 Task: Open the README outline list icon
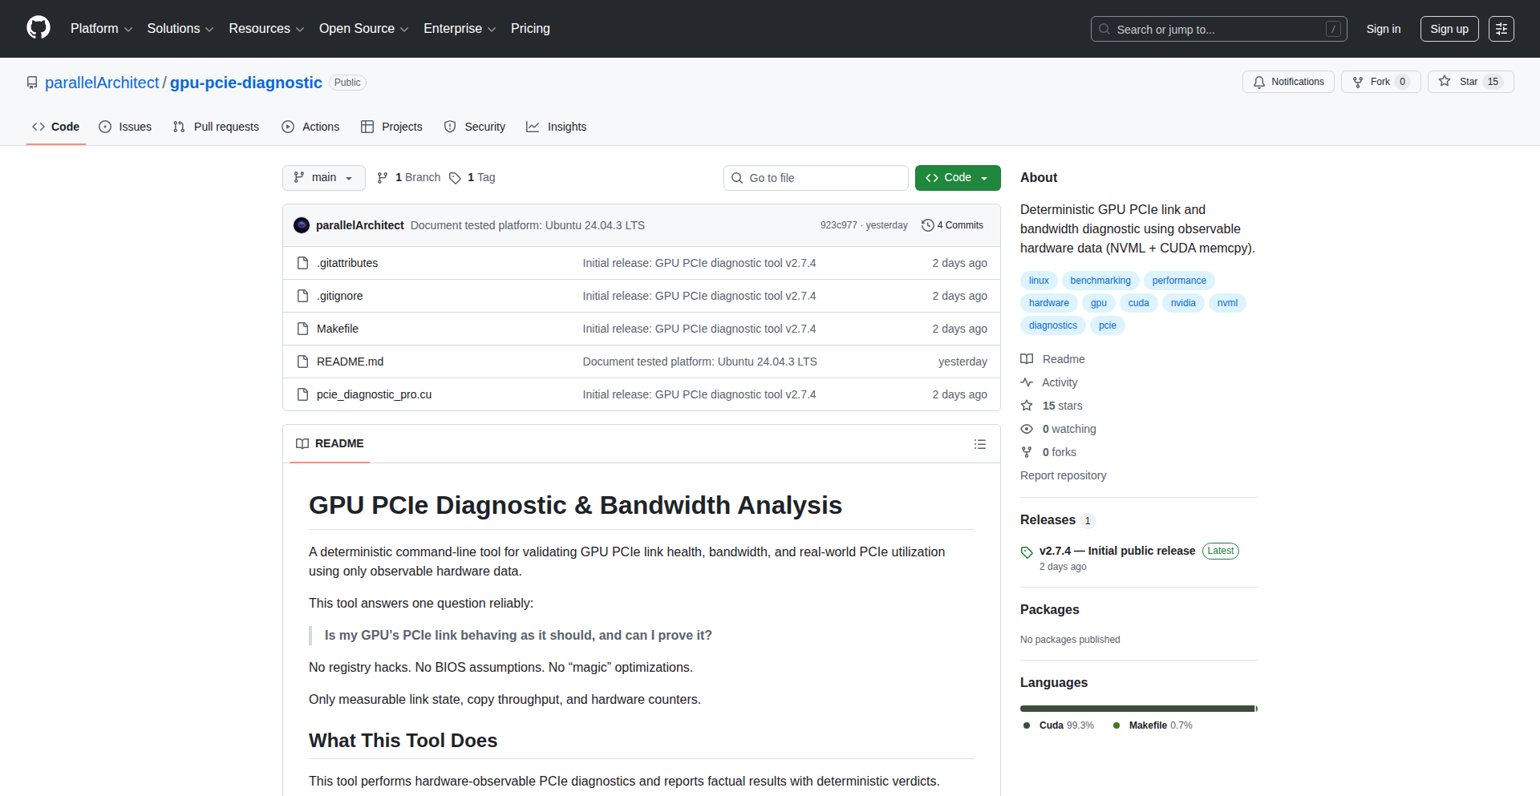point(979,443)
